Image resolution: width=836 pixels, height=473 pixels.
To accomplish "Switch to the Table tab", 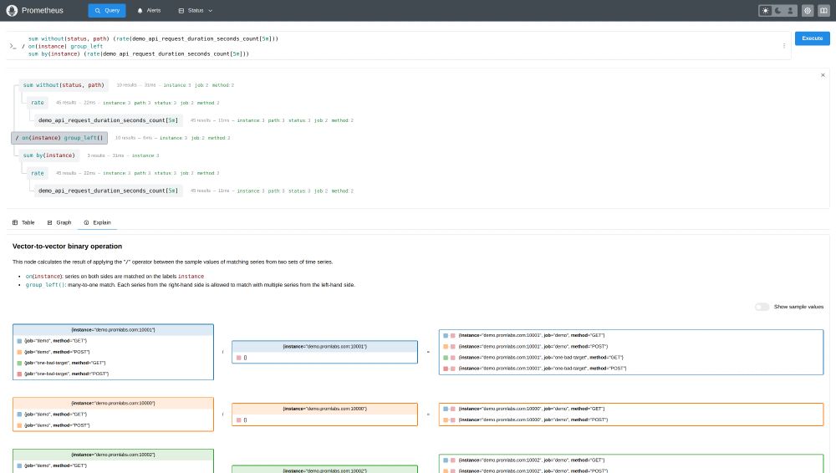I will [23, 222].
